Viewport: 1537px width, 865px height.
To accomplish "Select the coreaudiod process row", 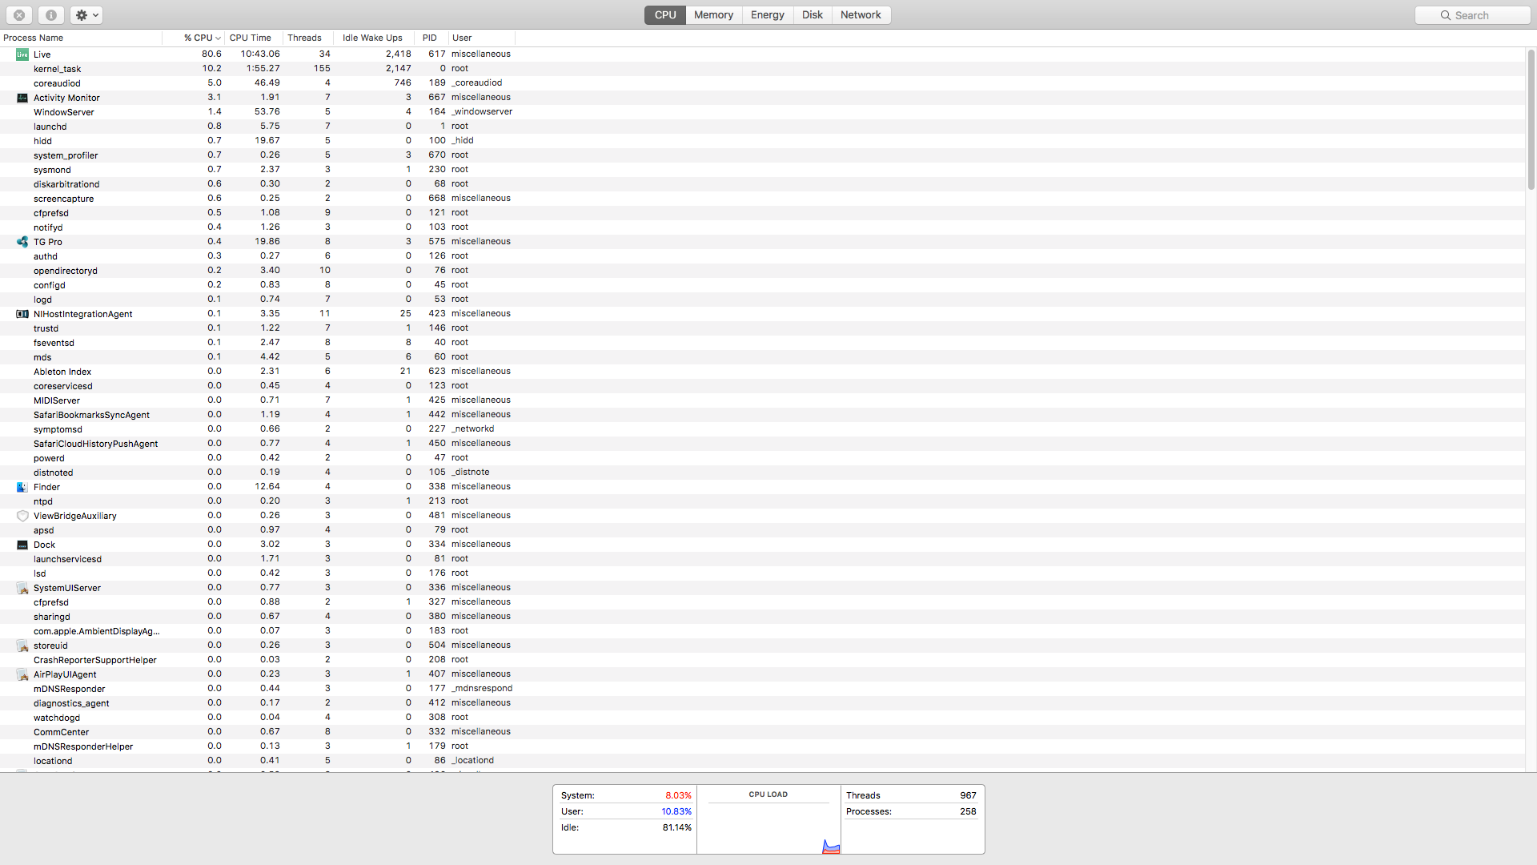I will (762, 83).
